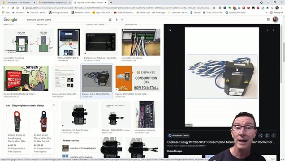285x161 pixels.
Task: Open Inbox Gmail bookmark
Action: pos(37,13)
